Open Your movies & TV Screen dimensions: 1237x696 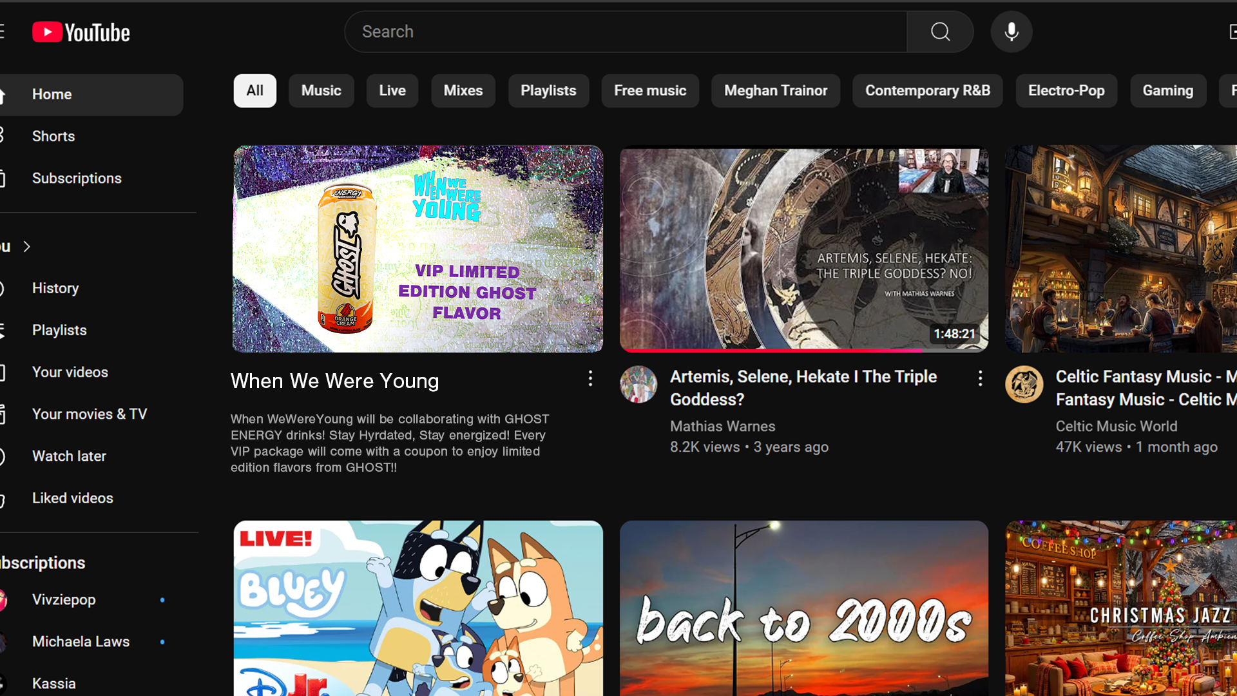pyautogui.click(x=90, y=414)
